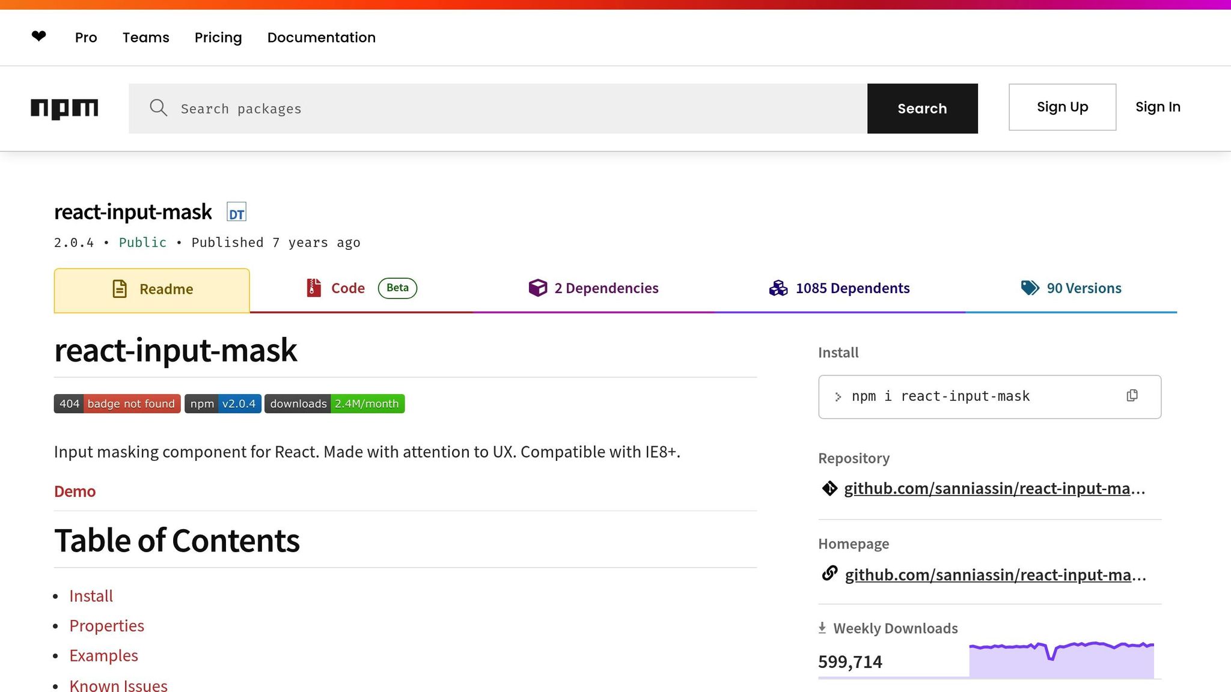The image size is (1231, 692).
Task: Click the heart icon in top navigation
Action: pos(38,37)
